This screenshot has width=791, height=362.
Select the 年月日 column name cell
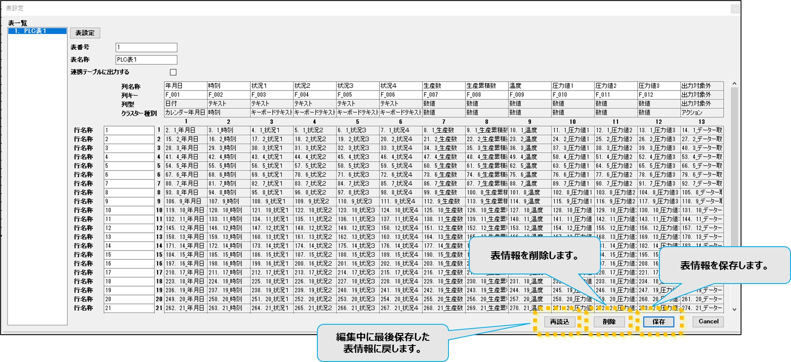tap(185, 86)
